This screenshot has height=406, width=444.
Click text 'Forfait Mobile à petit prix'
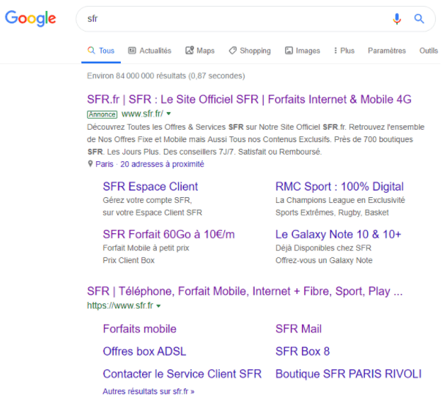pos(146,248)
